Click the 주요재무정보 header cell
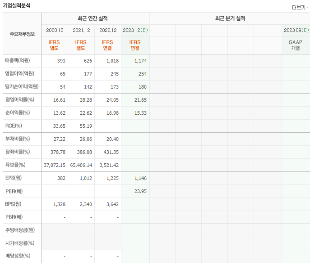The image size is (310, 265). click(x=22, y=34)
